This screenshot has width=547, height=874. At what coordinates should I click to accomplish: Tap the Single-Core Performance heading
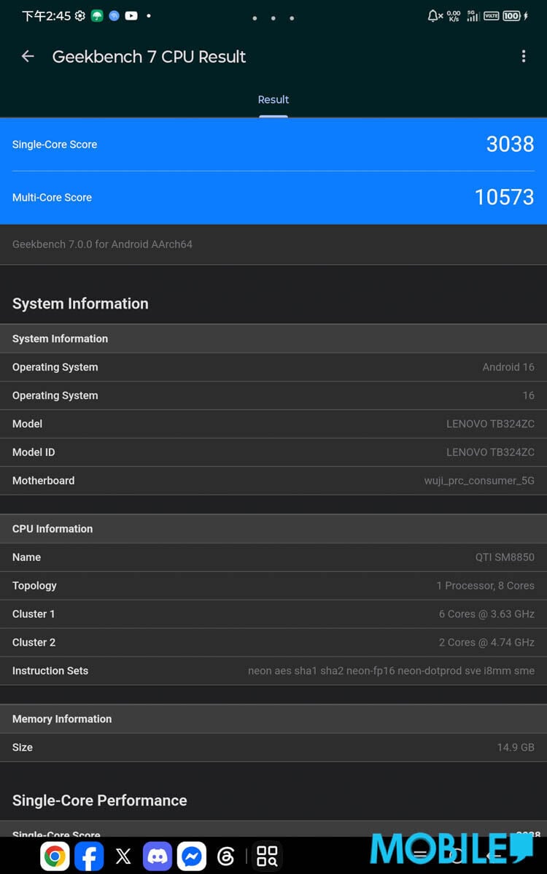[x=100, y=800]
